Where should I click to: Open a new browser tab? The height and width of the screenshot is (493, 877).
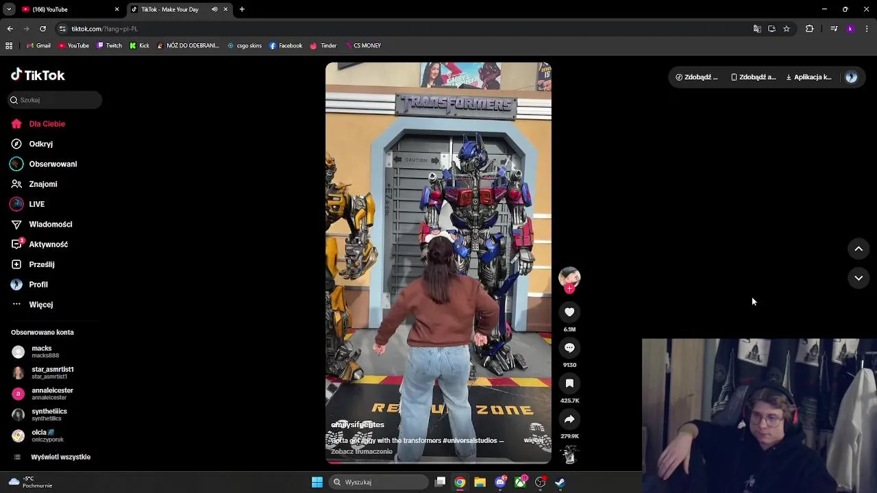(242, 10)
